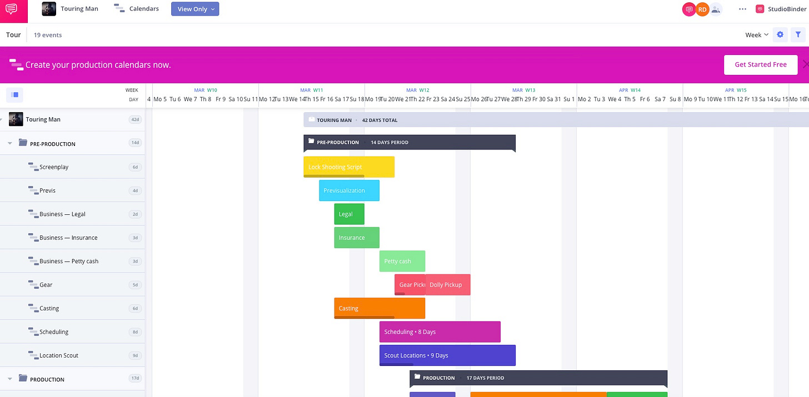Click the 42d duration badge

click(x=135, y=119)
